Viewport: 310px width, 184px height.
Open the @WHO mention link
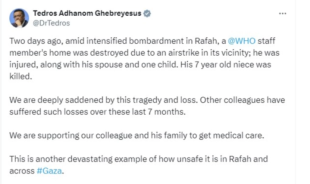[241, 42]
